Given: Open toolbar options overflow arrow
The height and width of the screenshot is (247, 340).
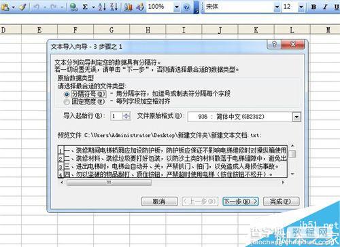Looking at the screenshot, I should click(x=197, y=10).
